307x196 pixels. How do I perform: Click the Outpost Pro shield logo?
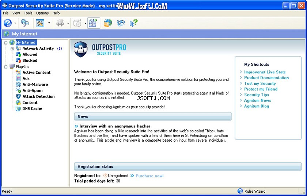(81, 49)
